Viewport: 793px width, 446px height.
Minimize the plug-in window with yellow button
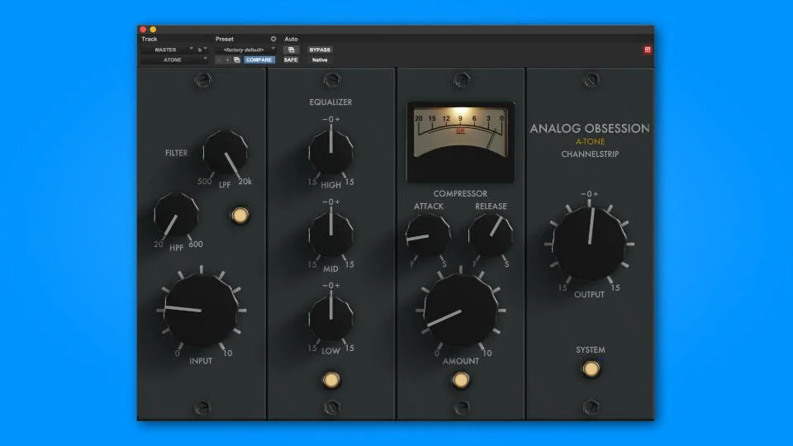[x=153, y=30]
